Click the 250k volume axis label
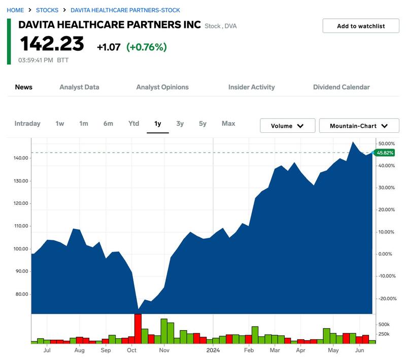The height and width of the screenshot is (358, 406). [384, 334]
